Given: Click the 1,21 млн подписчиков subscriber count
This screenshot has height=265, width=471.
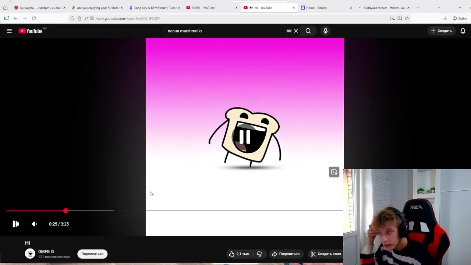Looking at the screenshot, I should click(54, 257).
